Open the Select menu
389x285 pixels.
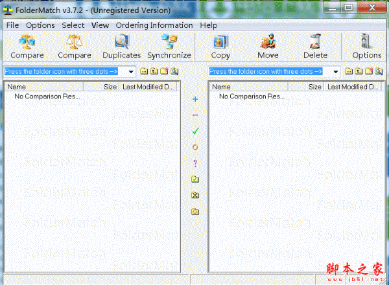pos(73,25)
